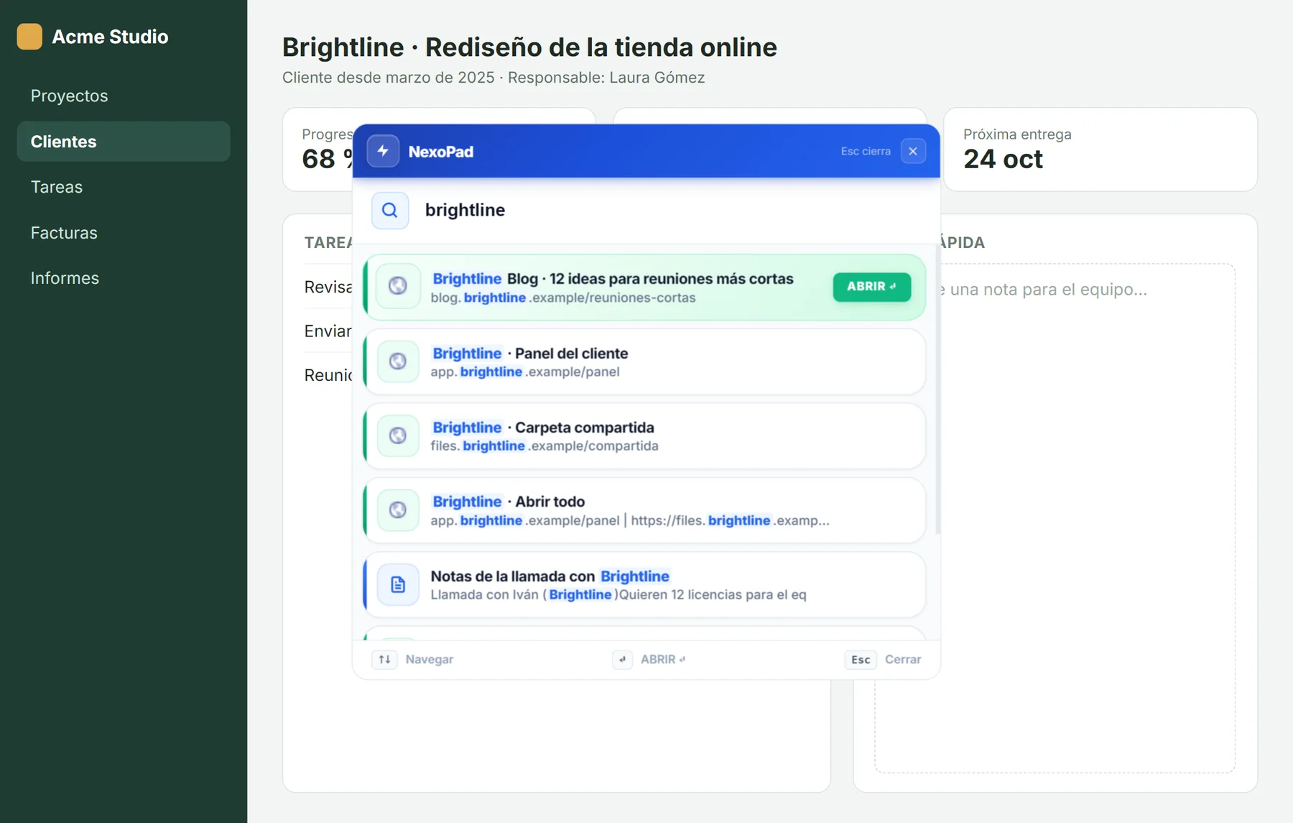Click the 'Esc cierra' hint in NexoPad header

[x=866, y=151]
